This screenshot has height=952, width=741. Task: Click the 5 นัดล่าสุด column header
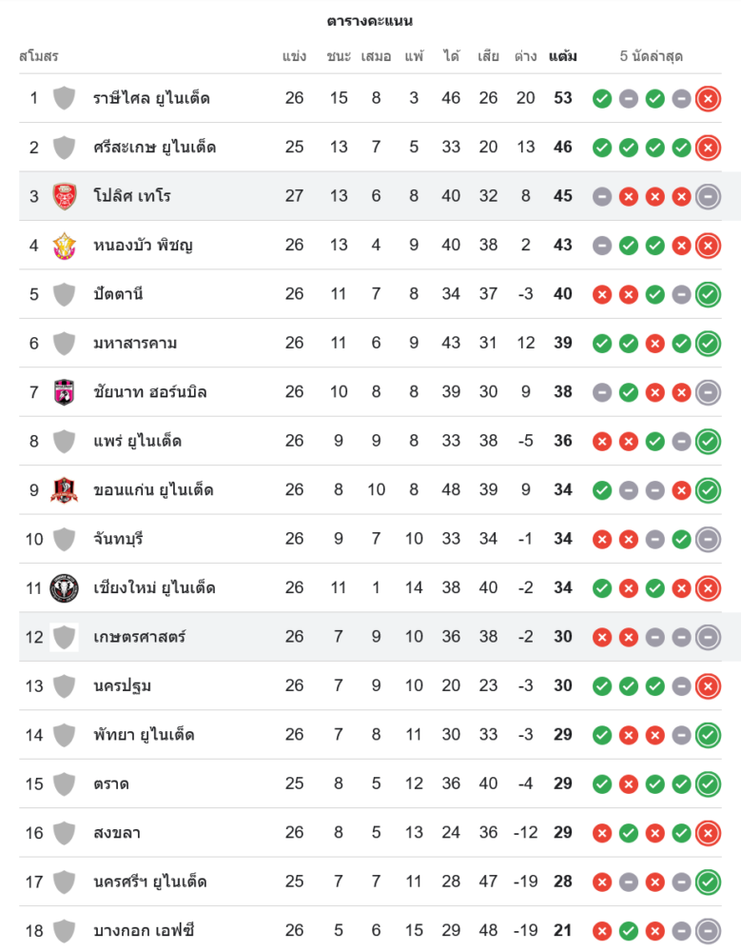click(651, 56)
